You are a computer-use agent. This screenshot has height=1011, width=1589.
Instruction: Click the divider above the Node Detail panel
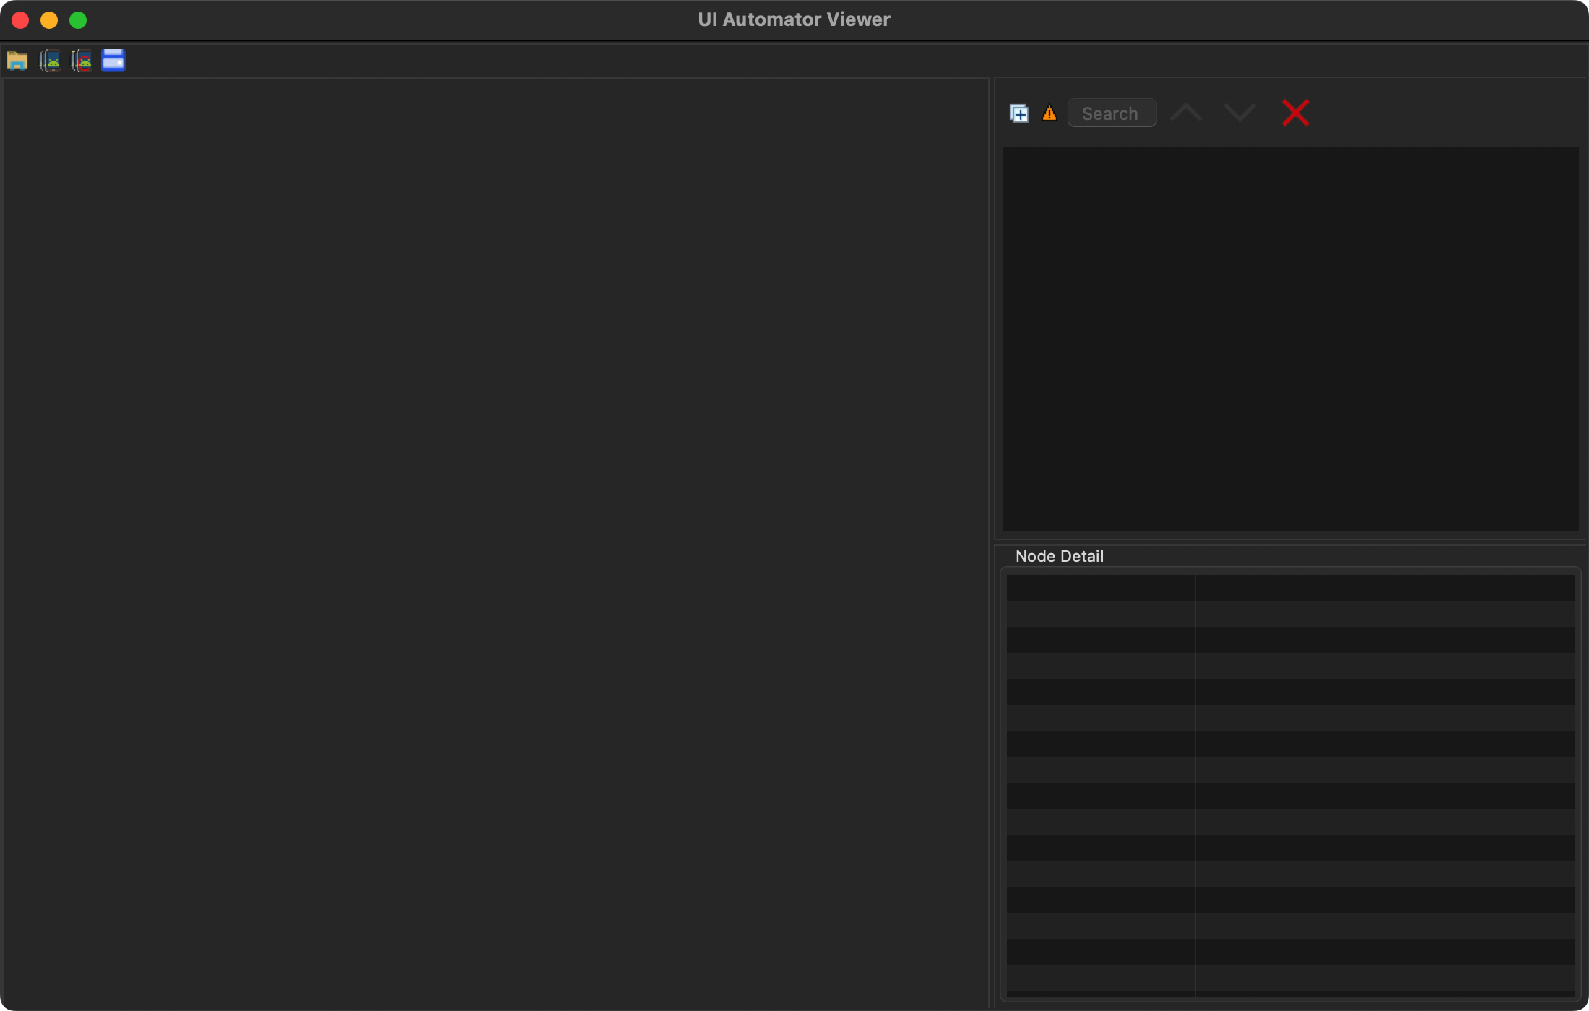pyautogui.click(x=1290, y=542)
